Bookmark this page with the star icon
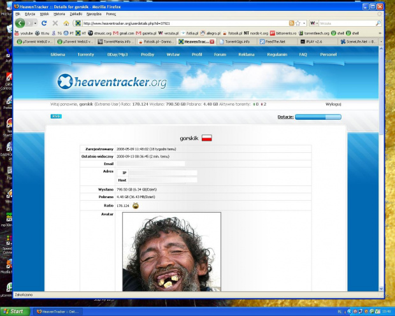 click(x=298, y=23)
